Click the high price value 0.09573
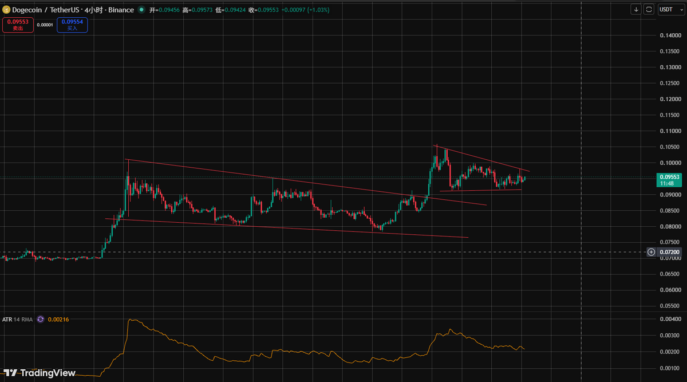Screen dimensions: 687x382 tap(202, 10)
